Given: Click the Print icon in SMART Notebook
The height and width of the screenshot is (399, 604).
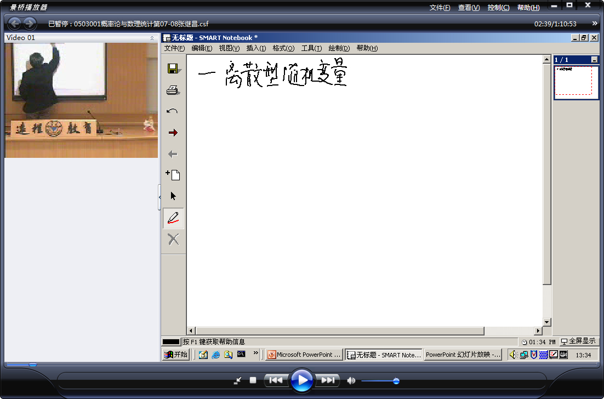Looking at the screenshot, I should pos(173,90).
